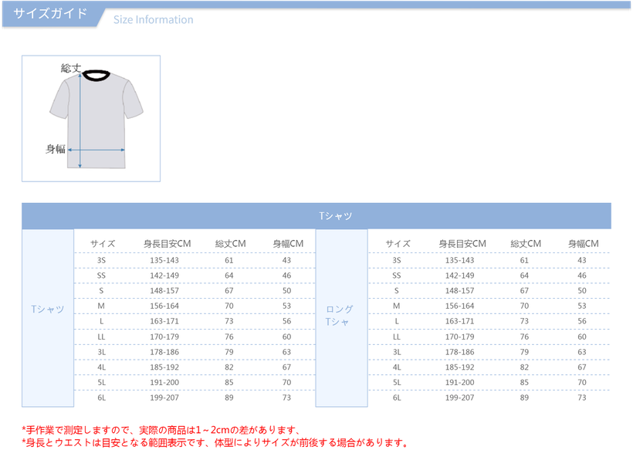
Task: Click length 89 in ロングTシャツ table 6L row
Action: (x=524, y=397)
